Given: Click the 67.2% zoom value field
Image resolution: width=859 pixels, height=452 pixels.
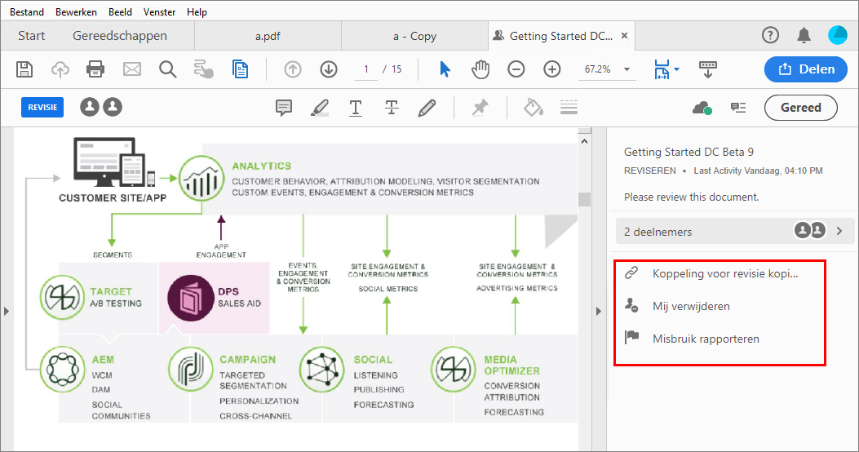Looking at the screenshot, I should coord(597,69).
